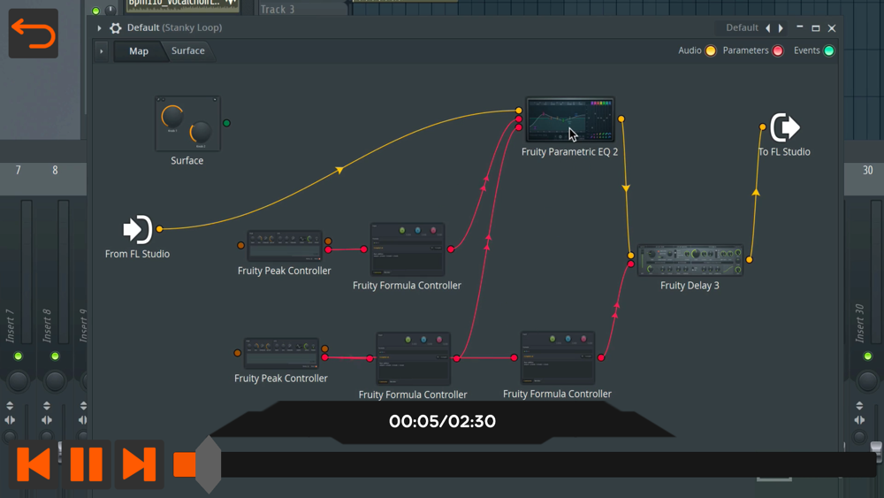Click the green events port on Surface
884x498 pixels.
(x=226, y=123)
